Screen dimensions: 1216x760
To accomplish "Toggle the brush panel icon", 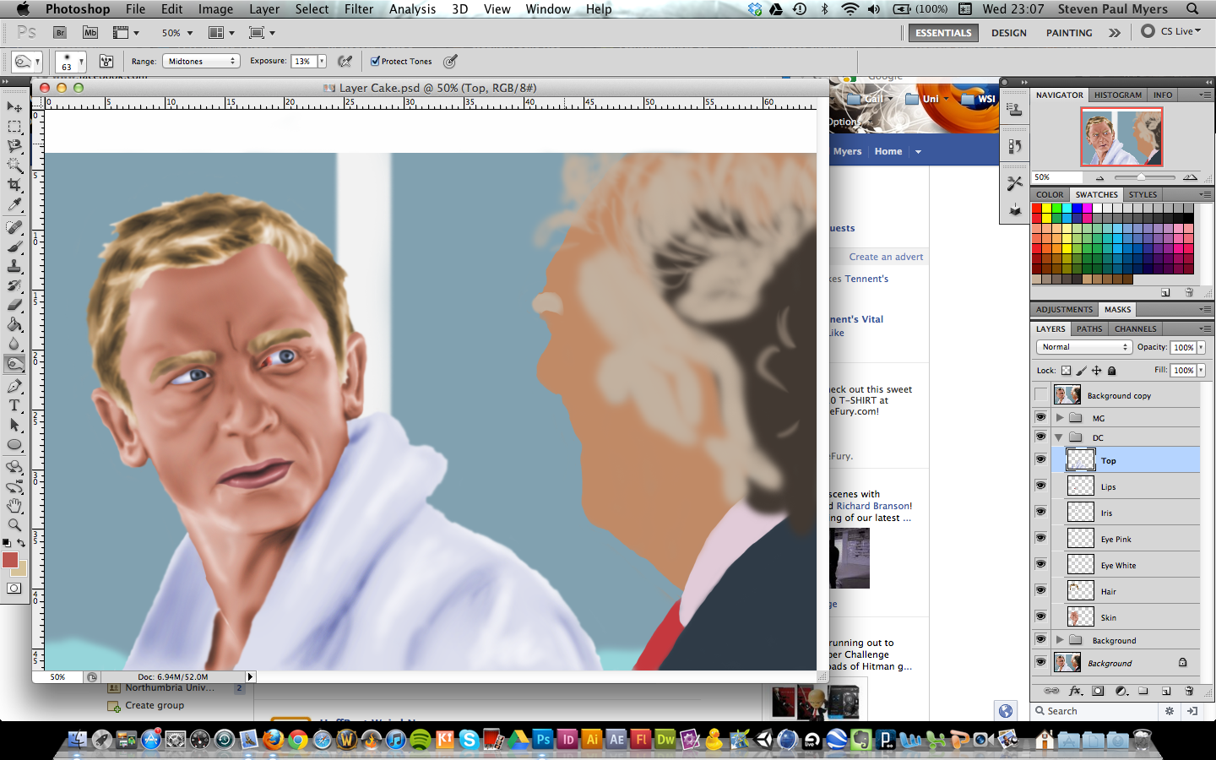I will [106, 61].
